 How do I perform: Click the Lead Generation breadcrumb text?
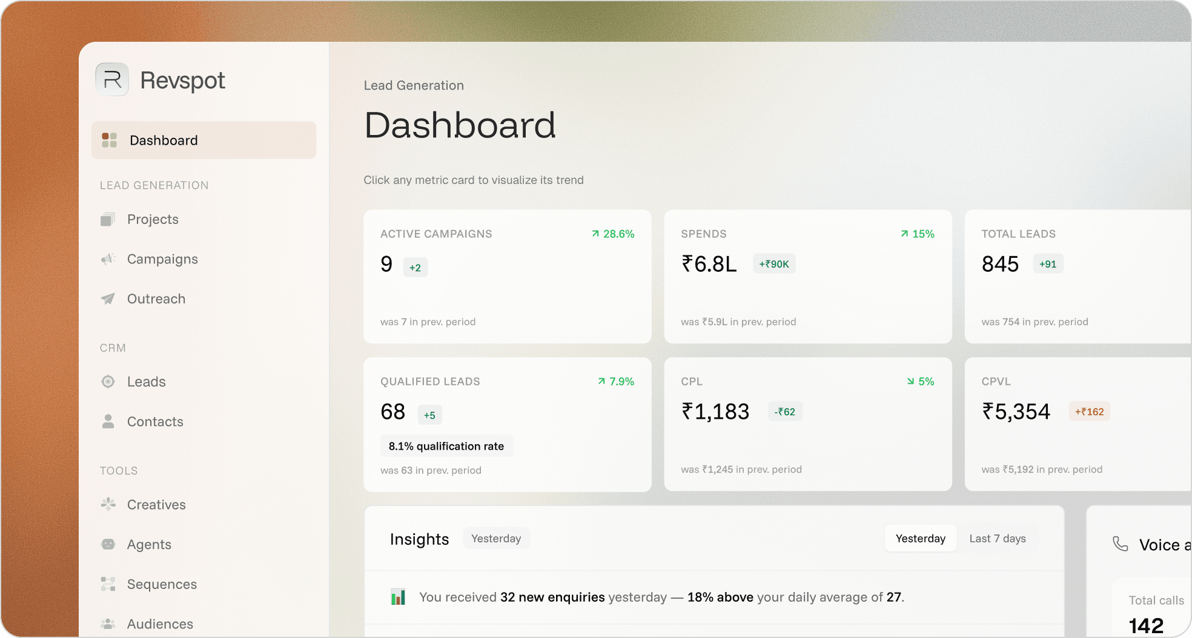coord(414,85)
